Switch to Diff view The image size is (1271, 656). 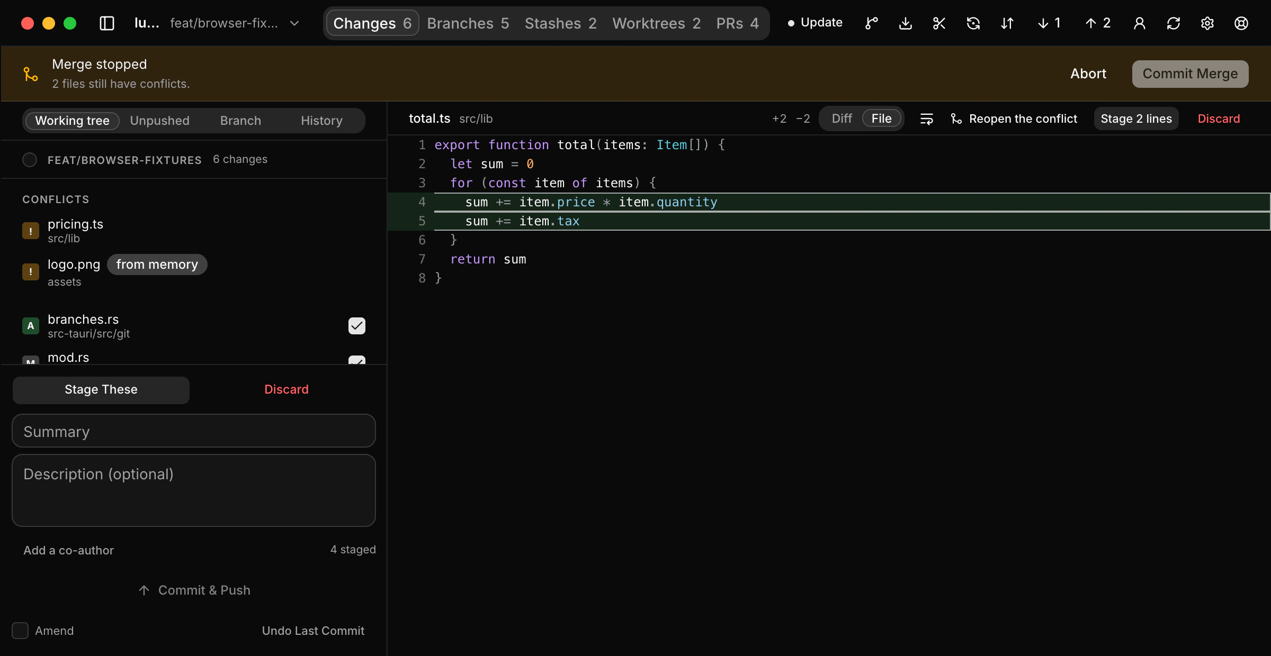tap(842, 119)
